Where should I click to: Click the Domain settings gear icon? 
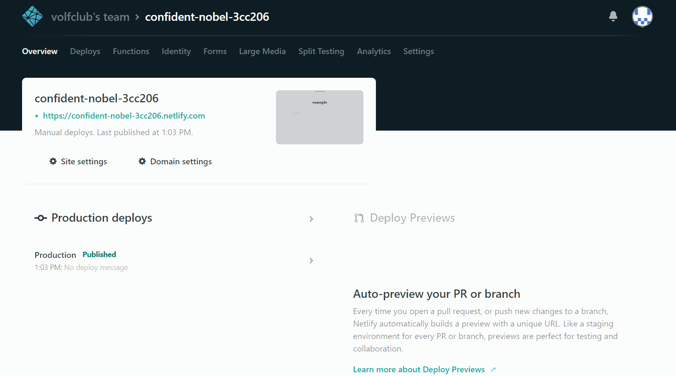[x=142, y=161]
